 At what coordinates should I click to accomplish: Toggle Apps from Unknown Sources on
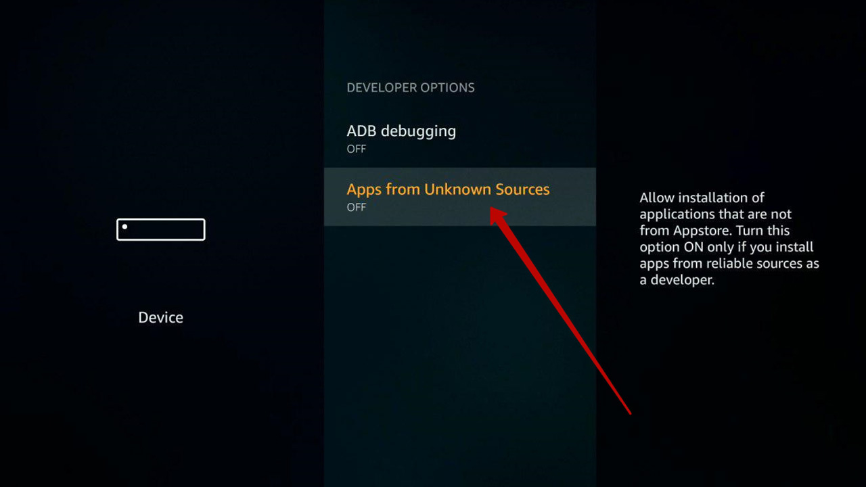click(x=460, y=197)
